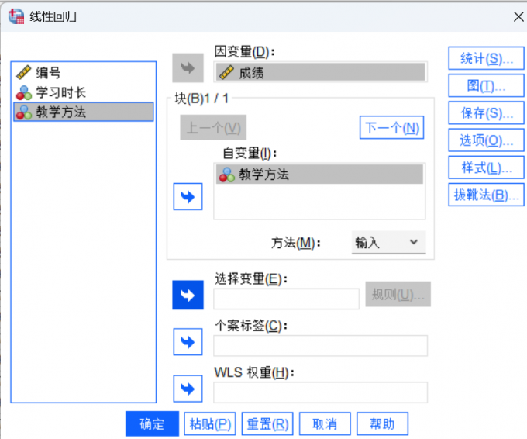Open the 拔靴法(B) bootstrap dialog
The image size is (527, 439).
[x=487, y=195]
